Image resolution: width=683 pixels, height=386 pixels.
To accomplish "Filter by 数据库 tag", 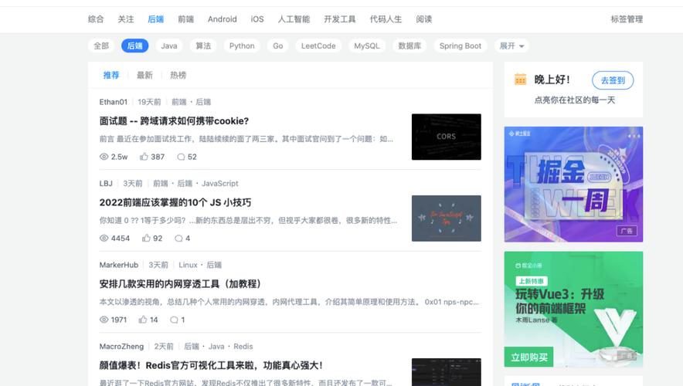I will click(409, 46).
